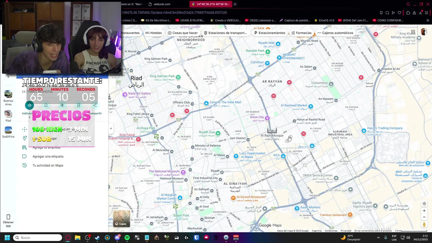The image size is (432, 243).
Task: Click Snow City map marker
Action: pos(267,118)
